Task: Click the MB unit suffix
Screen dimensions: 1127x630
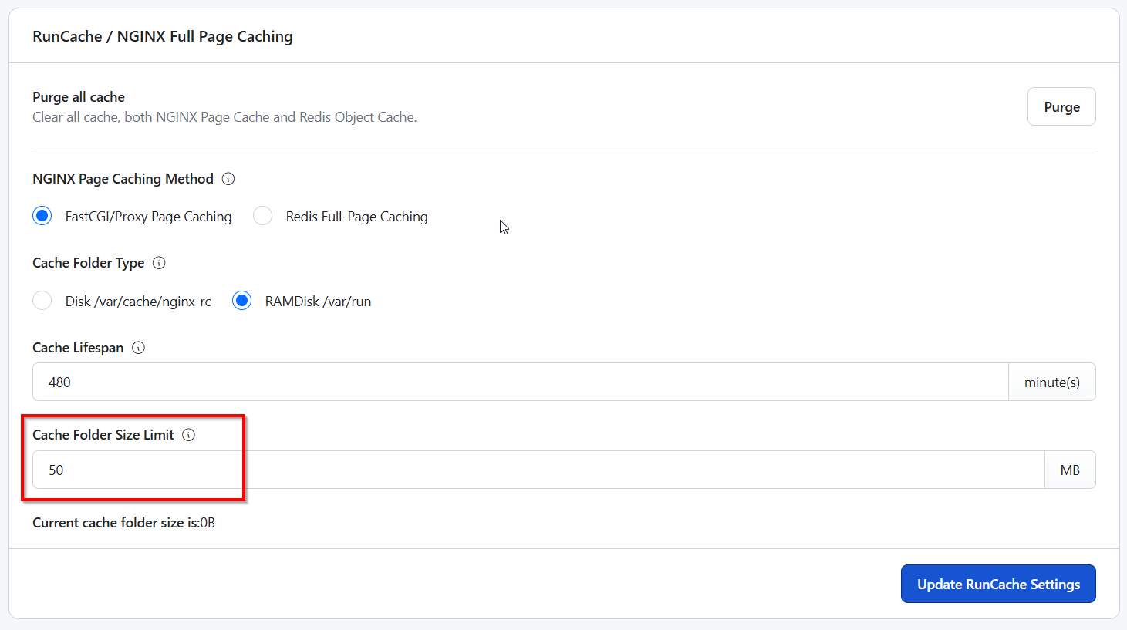Action: point(1069,470)
